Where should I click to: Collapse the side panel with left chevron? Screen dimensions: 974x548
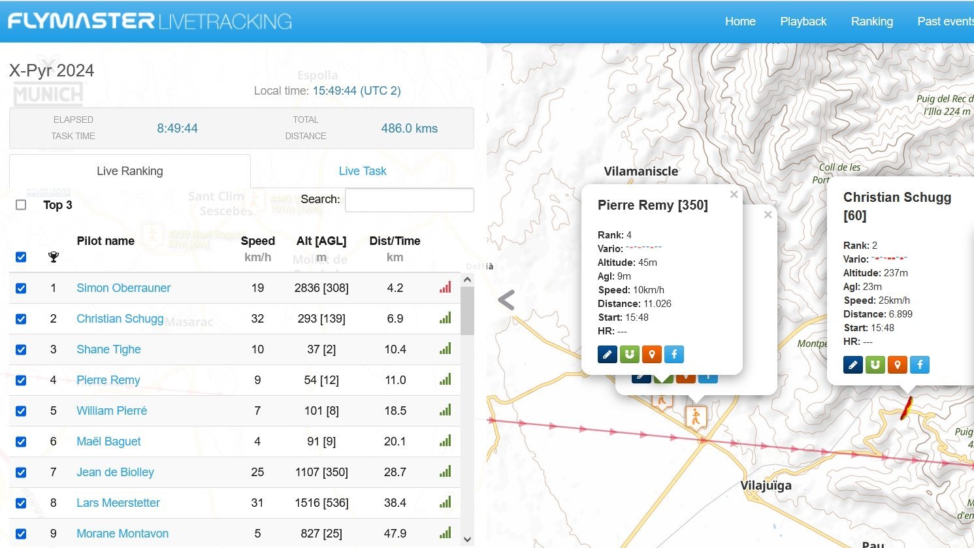click(x=506, y=300)
